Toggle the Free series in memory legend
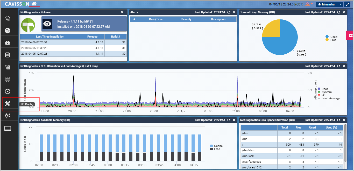This screenshot has height=171, width=354. click(x=215, y=149)
